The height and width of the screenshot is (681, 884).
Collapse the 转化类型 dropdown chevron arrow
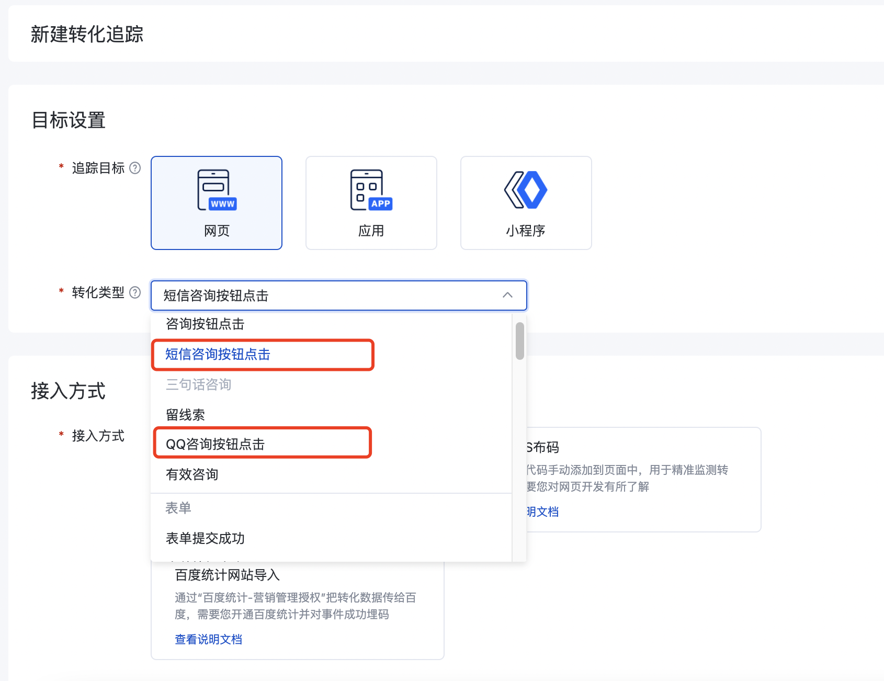507,296
